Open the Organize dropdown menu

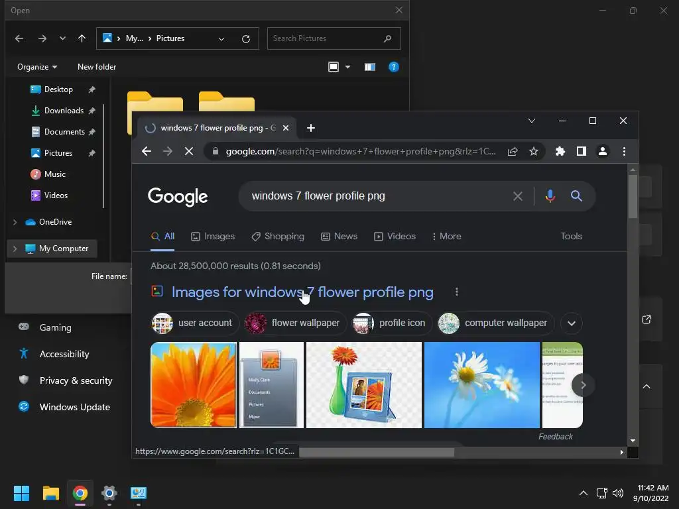pos(37,67)
